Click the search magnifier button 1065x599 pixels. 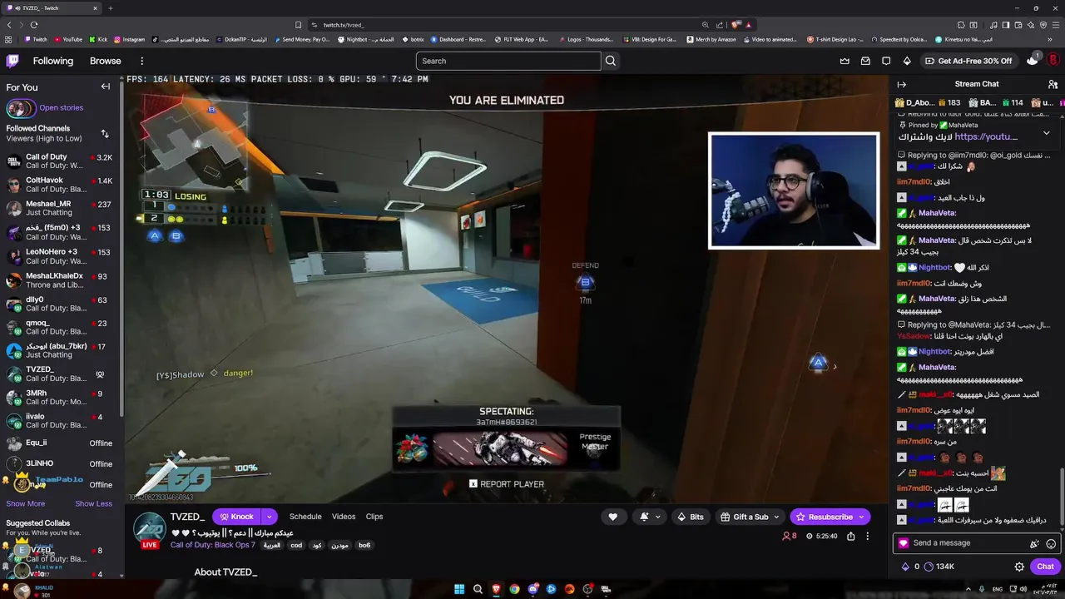click(x=611, y=61)
